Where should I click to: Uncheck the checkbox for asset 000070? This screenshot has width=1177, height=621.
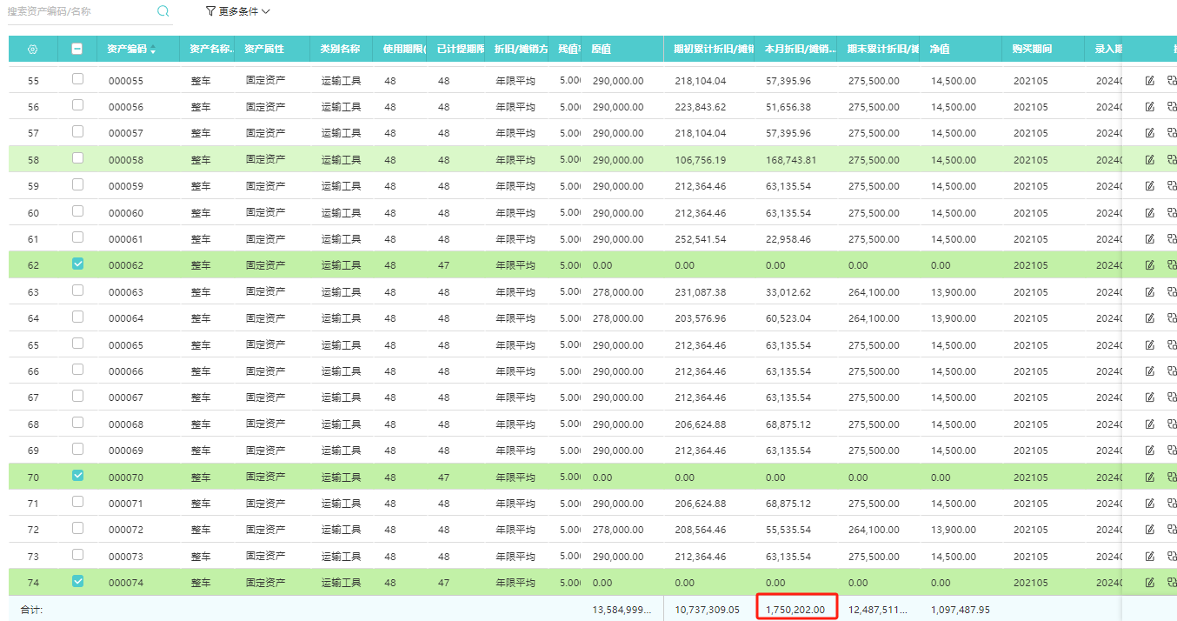(77, 476)
